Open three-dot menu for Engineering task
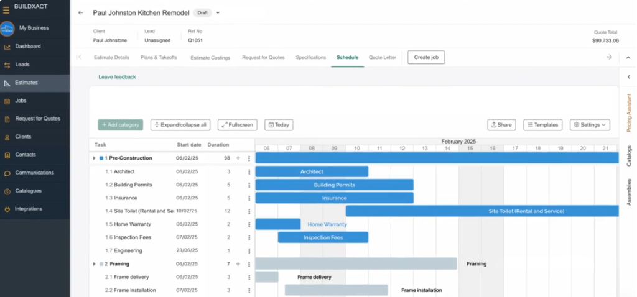The height and width of the screenshot is (297, 637). tap(249, 251)
